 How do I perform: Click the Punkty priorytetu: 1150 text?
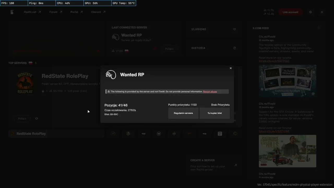click(182, 105)
